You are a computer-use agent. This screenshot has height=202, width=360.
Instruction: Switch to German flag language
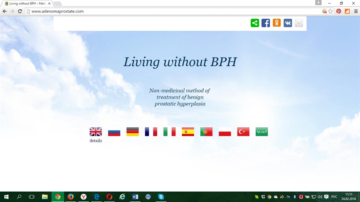point(132,132)
